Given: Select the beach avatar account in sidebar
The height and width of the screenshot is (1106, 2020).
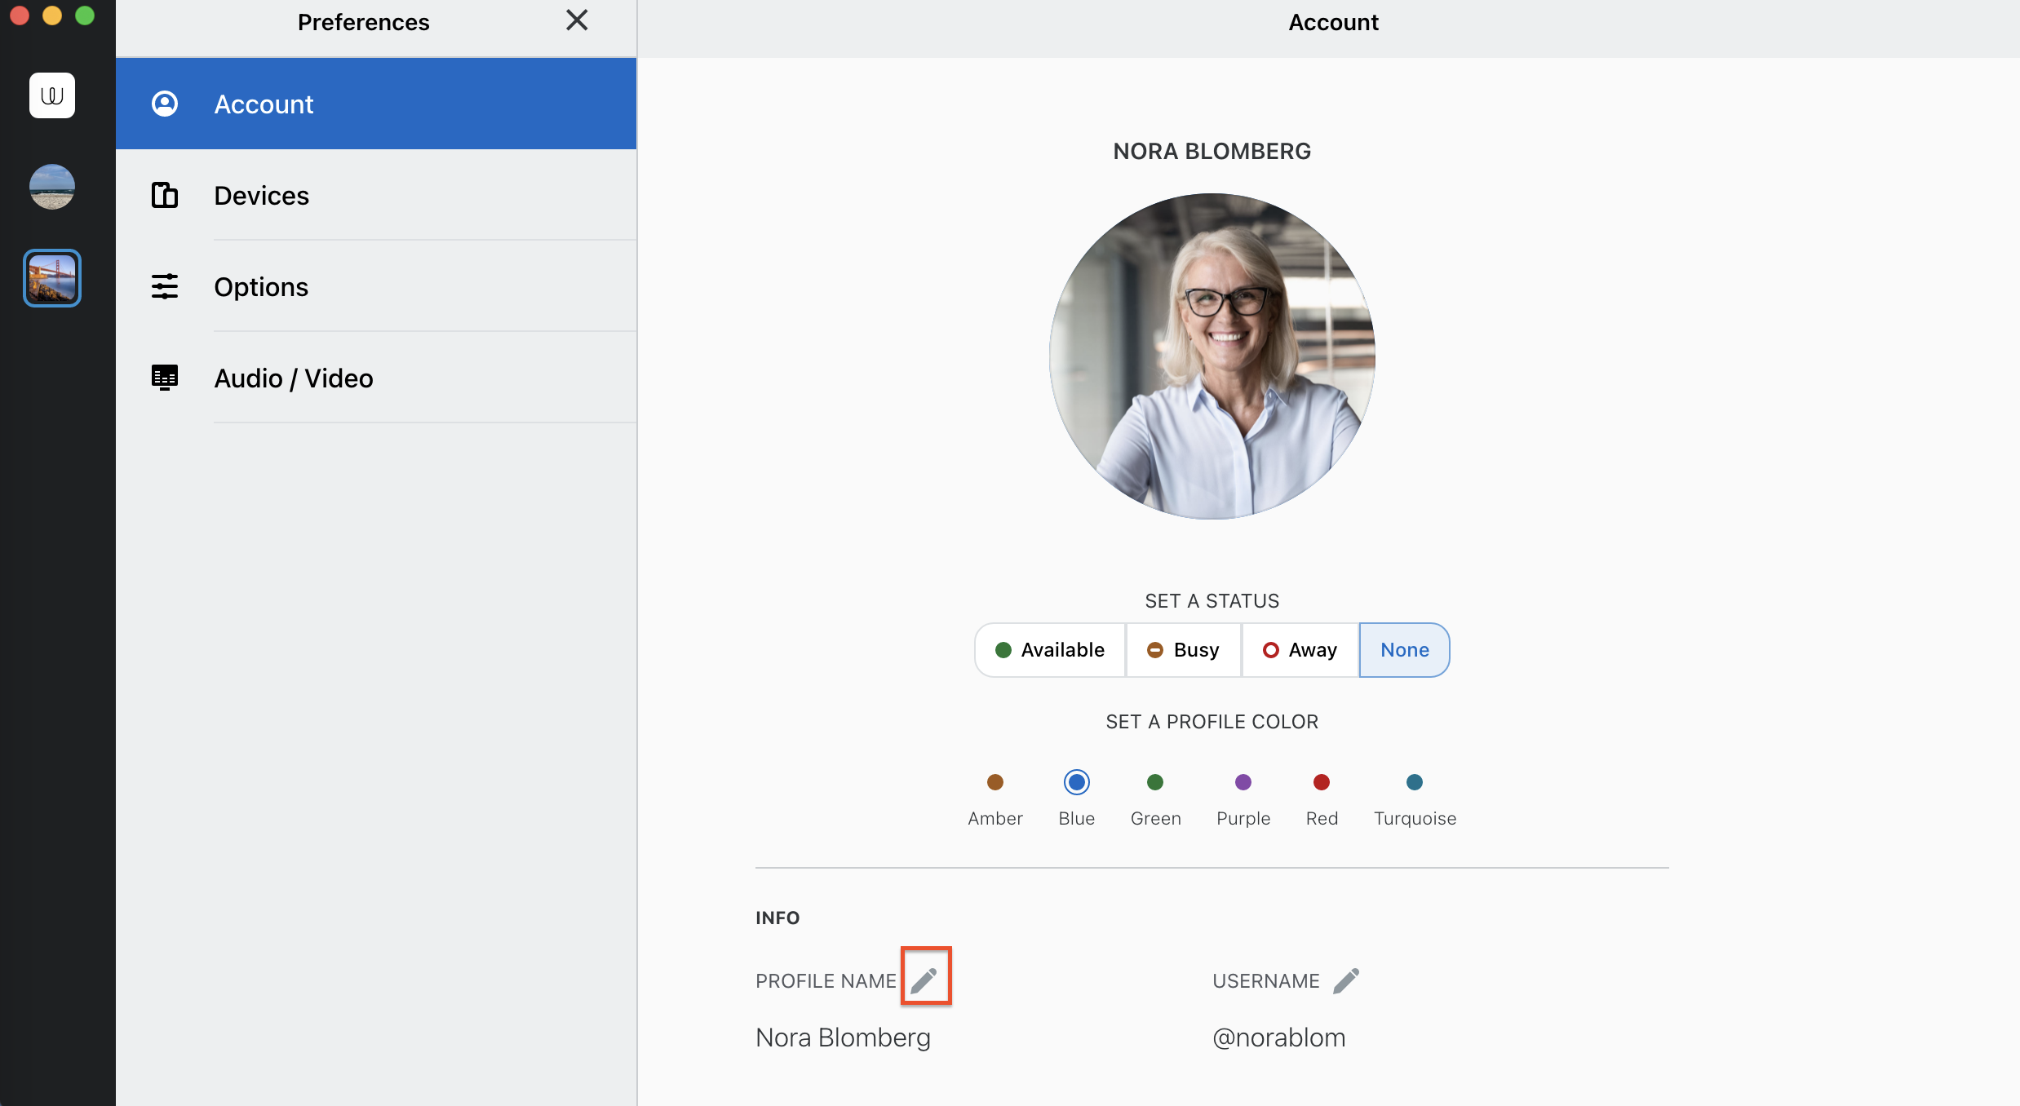Looking at the screenshot, I should (x=51, y=186).
